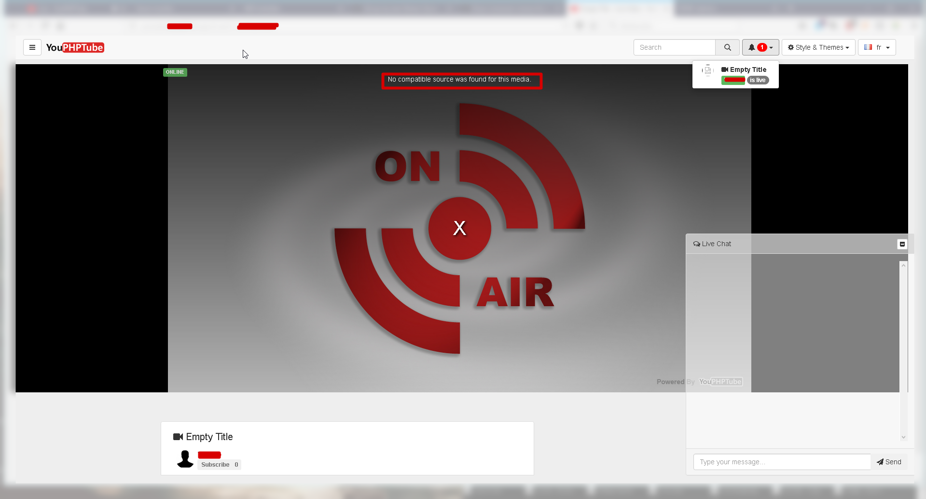
Task: Click the Empty Title video heading
Action: [203, 437]
